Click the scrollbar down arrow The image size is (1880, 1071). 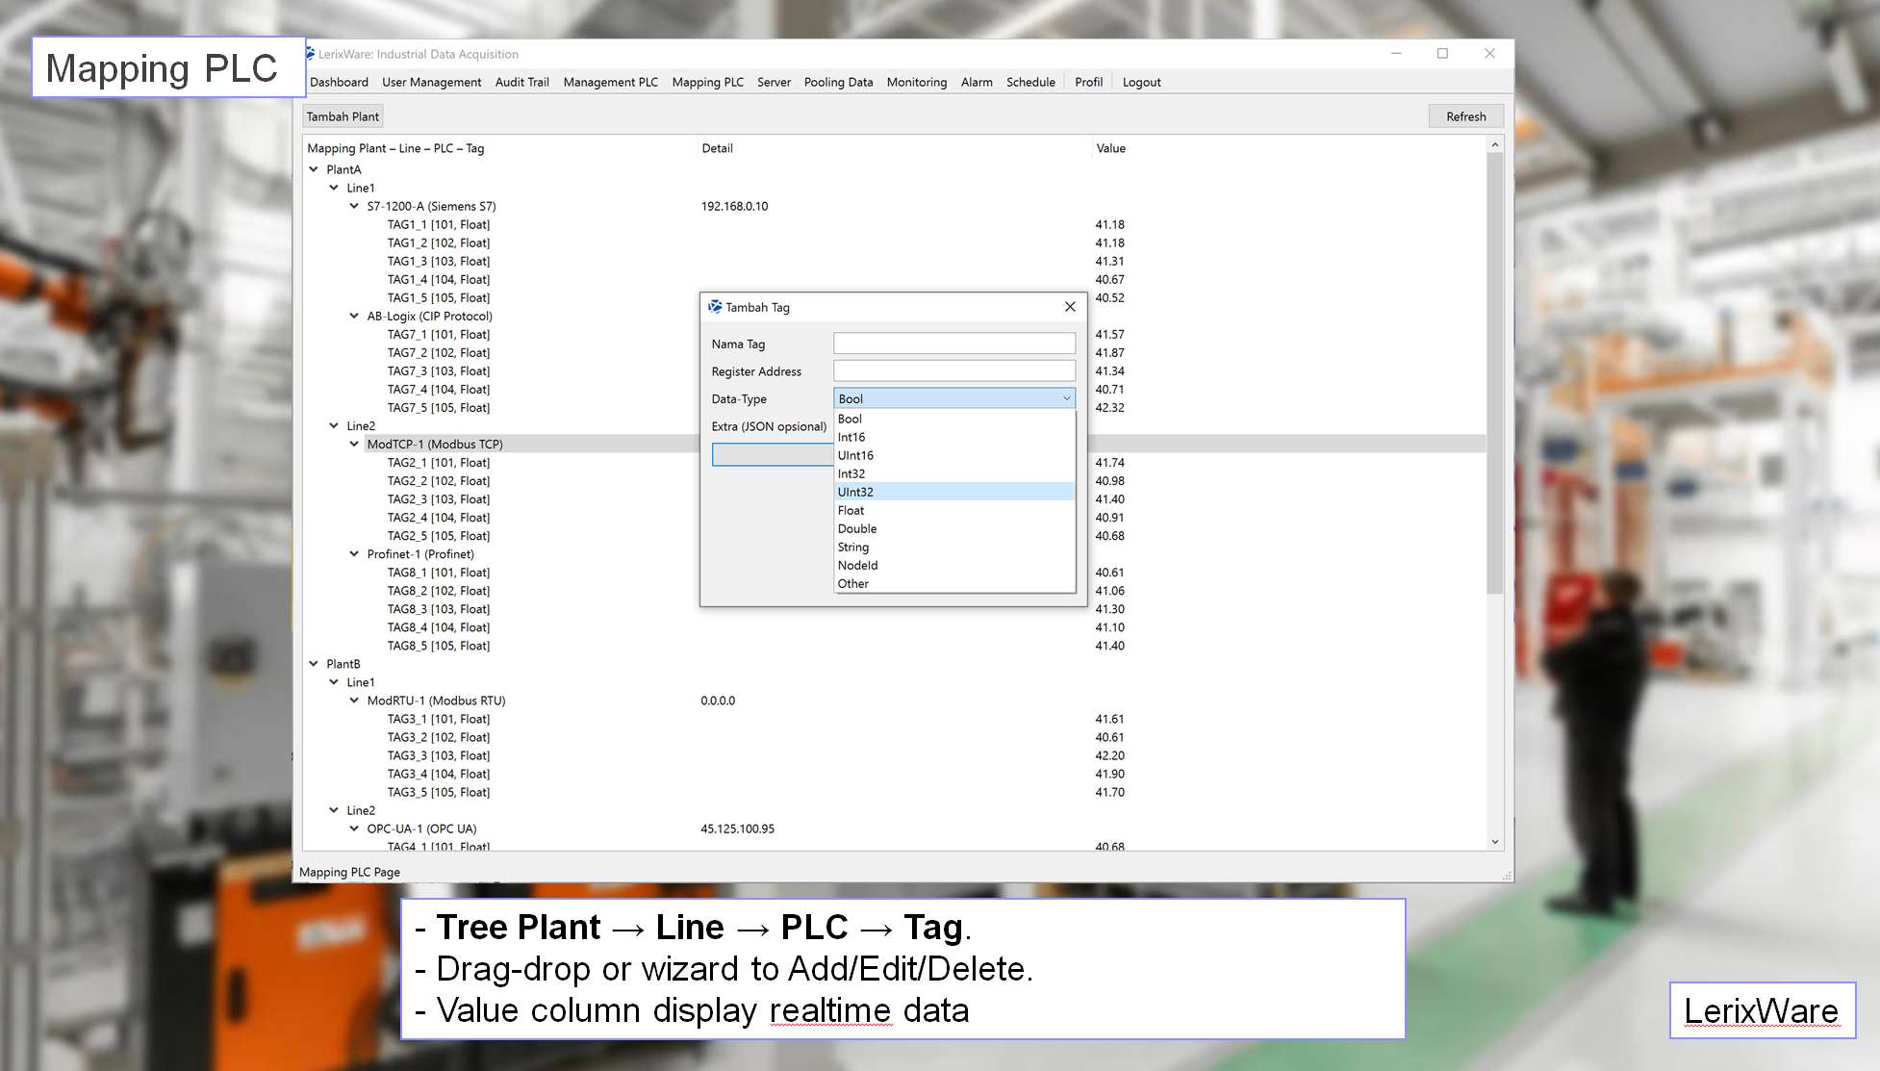point(1495,841)
